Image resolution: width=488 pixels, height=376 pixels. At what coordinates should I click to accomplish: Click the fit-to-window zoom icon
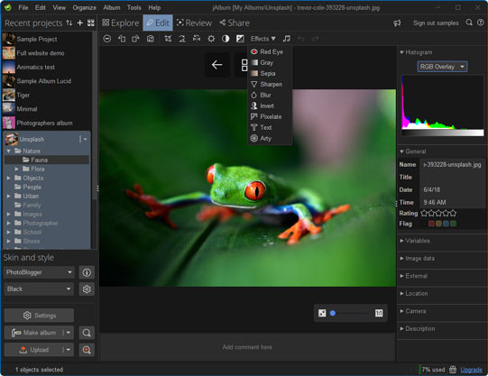click(322, 313)
